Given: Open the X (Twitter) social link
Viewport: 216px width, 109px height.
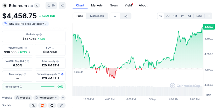Looking at the screenshot, I should click(x=33, y=105).
